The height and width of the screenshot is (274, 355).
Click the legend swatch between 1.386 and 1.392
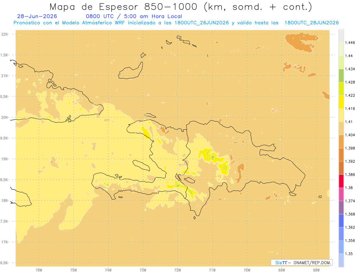tap(341, 168)
